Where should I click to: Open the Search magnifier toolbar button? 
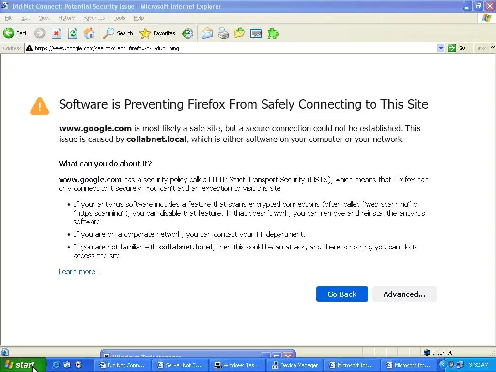click(x=118, y=33)
